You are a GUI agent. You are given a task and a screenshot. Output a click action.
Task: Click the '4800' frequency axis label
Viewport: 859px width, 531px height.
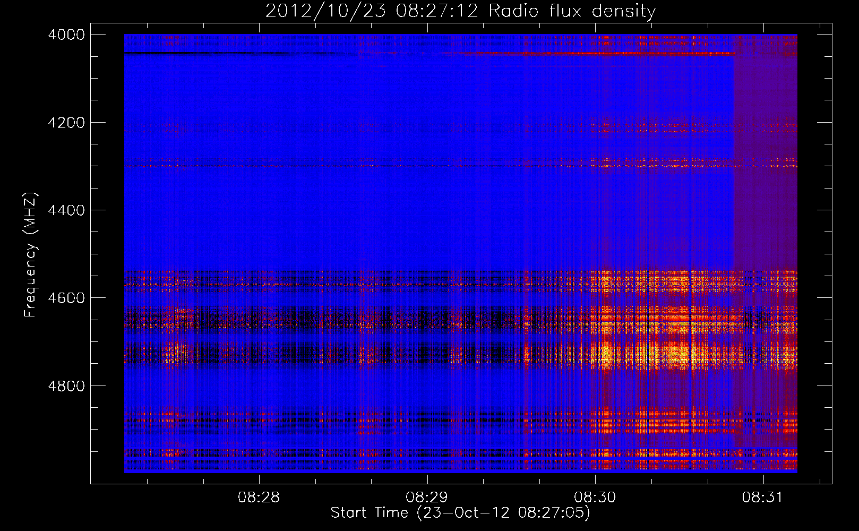pyautogui.click(x=66, y=386)
